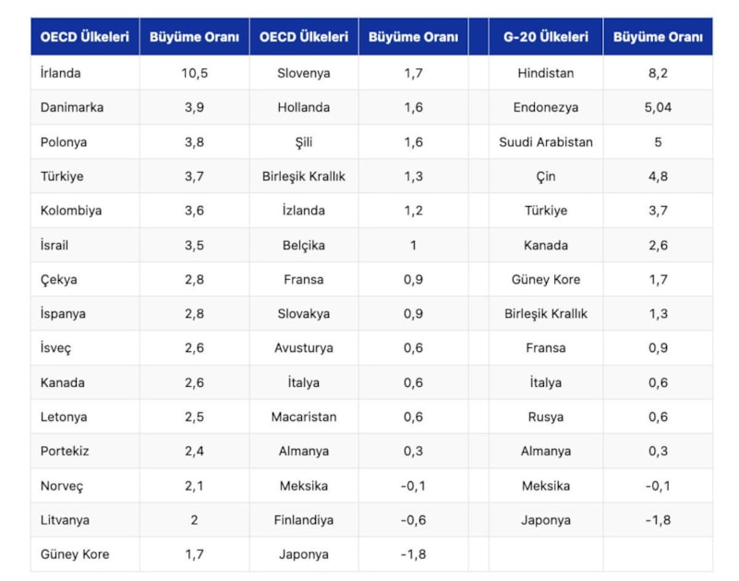This screenshot has height=581, width=739.
Task: Click the İrlanda country cell
Action: (x=85, y=73)
